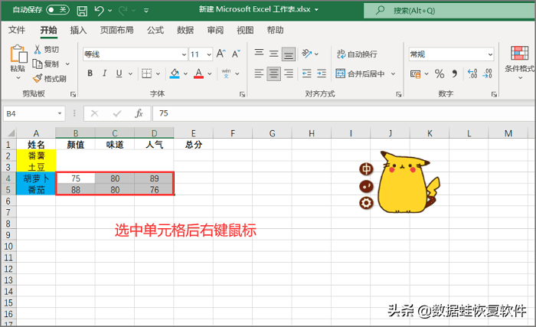Toggle Bottom Align icon
This screenshot has height=327, width=536.
click(289, 54)
